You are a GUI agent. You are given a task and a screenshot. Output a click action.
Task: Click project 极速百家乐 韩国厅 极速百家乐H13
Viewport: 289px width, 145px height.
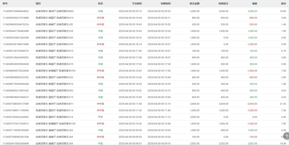(54, 84)
